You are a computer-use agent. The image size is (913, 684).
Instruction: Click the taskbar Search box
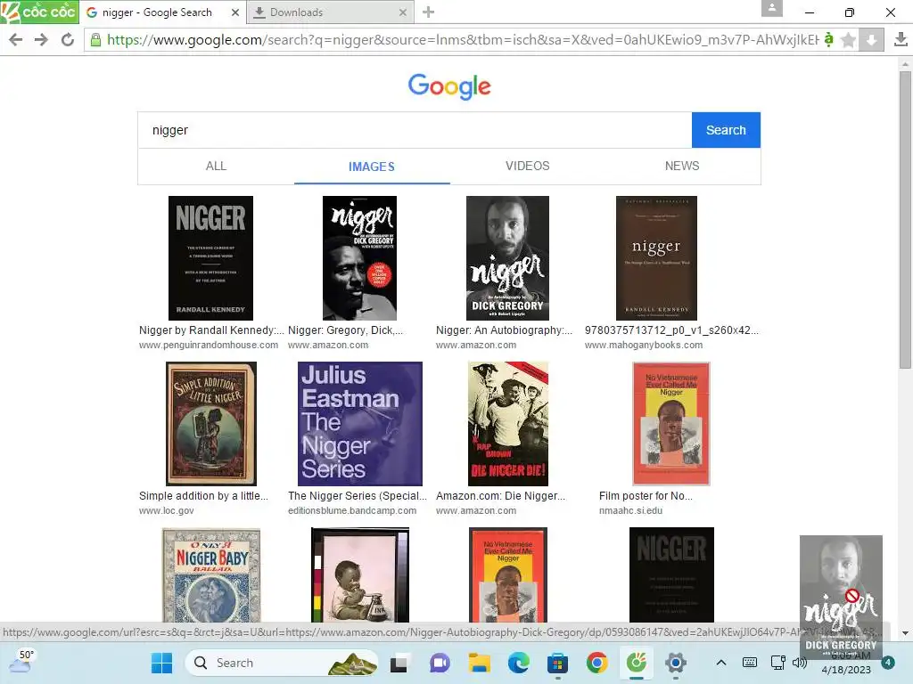coord(282,663)
